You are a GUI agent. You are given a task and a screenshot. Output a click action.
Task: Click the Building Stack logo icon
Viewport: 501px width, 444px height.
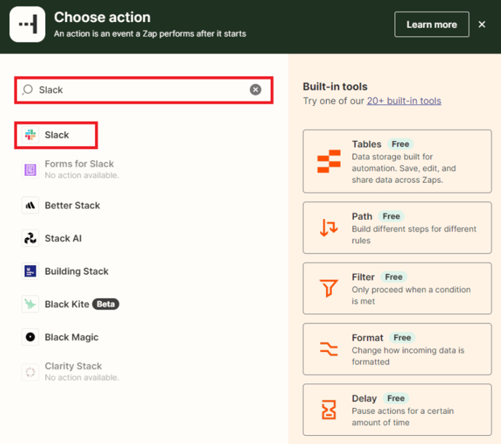click(31, 271)
